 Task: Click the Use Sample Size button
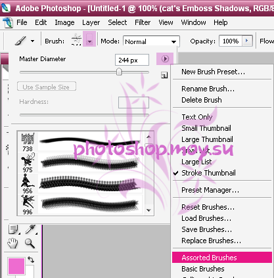coord(47,87)
